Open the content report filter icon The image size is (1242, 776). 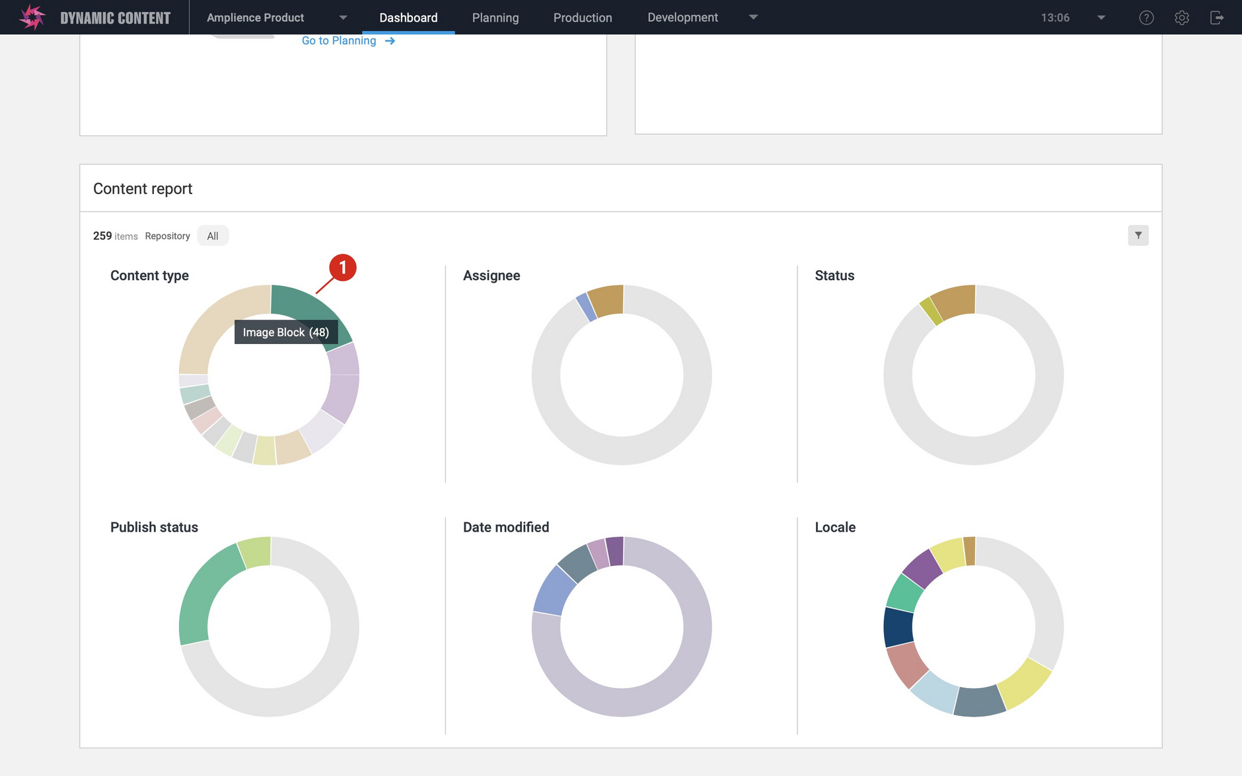pos(1138,235)
